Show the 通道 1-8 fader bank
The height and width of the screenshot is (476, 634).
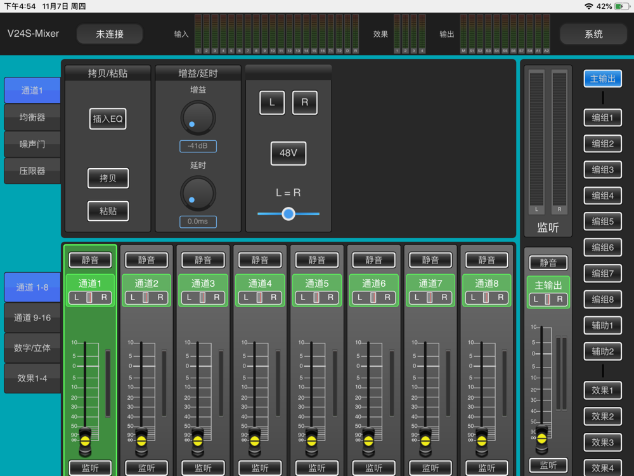coord(32,288)
